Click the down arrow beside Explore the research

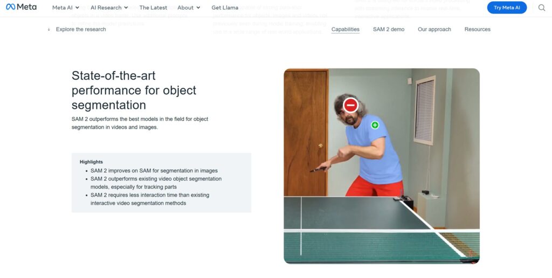pyautogui.click(x=49, y=29)
